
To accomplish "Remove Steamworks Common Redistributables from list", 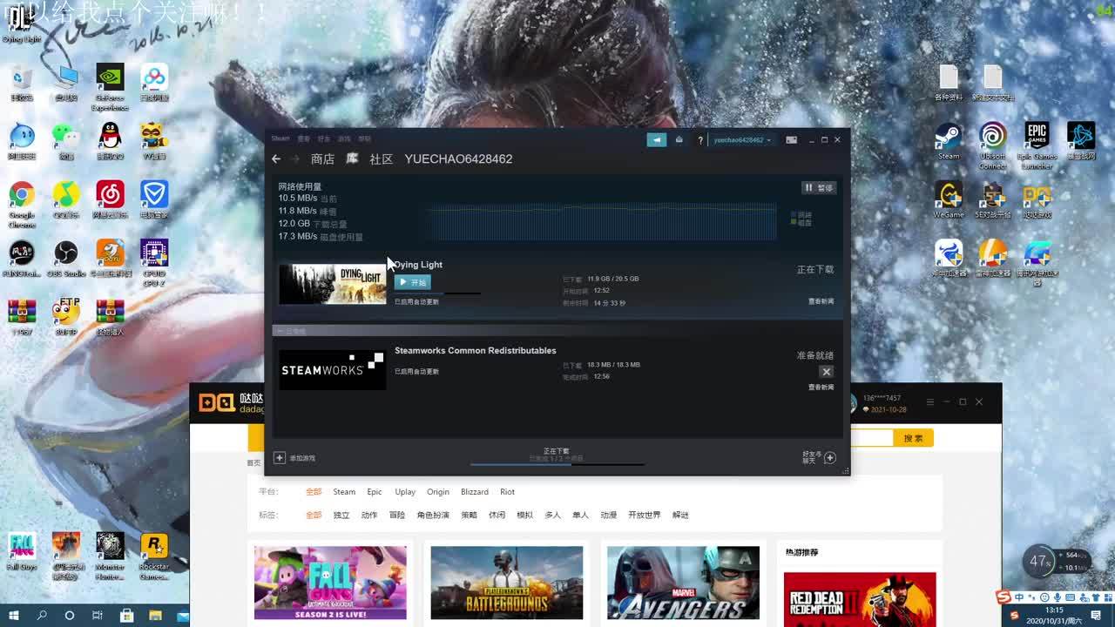I will pyautogui.click(x=826, y=372).
